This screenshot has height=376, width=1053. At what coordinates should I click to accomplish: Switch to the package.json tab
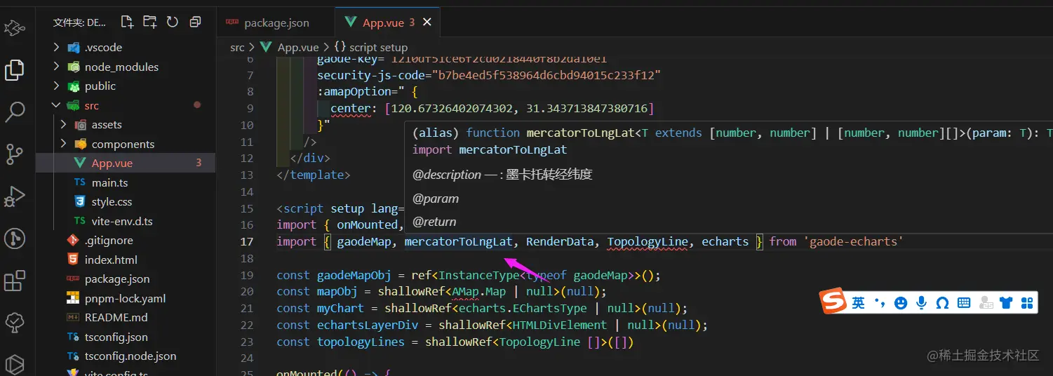tap(276, 23)
